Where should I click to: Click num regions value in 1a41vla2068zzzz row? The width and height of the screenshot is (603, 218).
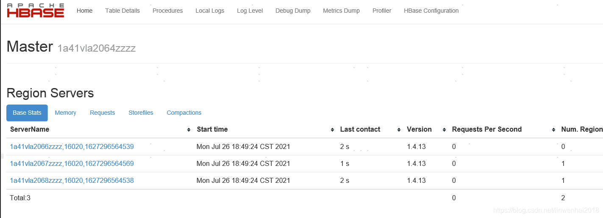pyautogui.click(x=563, y=180)
